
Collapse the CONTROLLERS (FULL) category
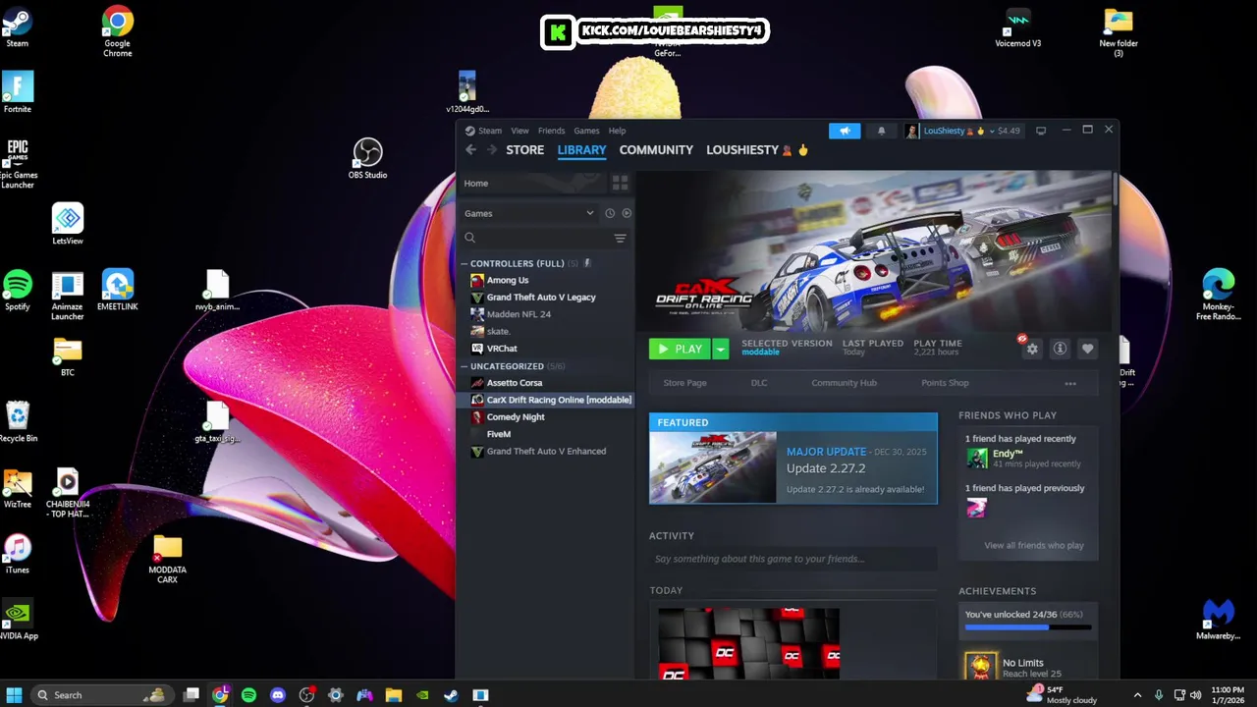pyautogui.click(x=464, y=263)
